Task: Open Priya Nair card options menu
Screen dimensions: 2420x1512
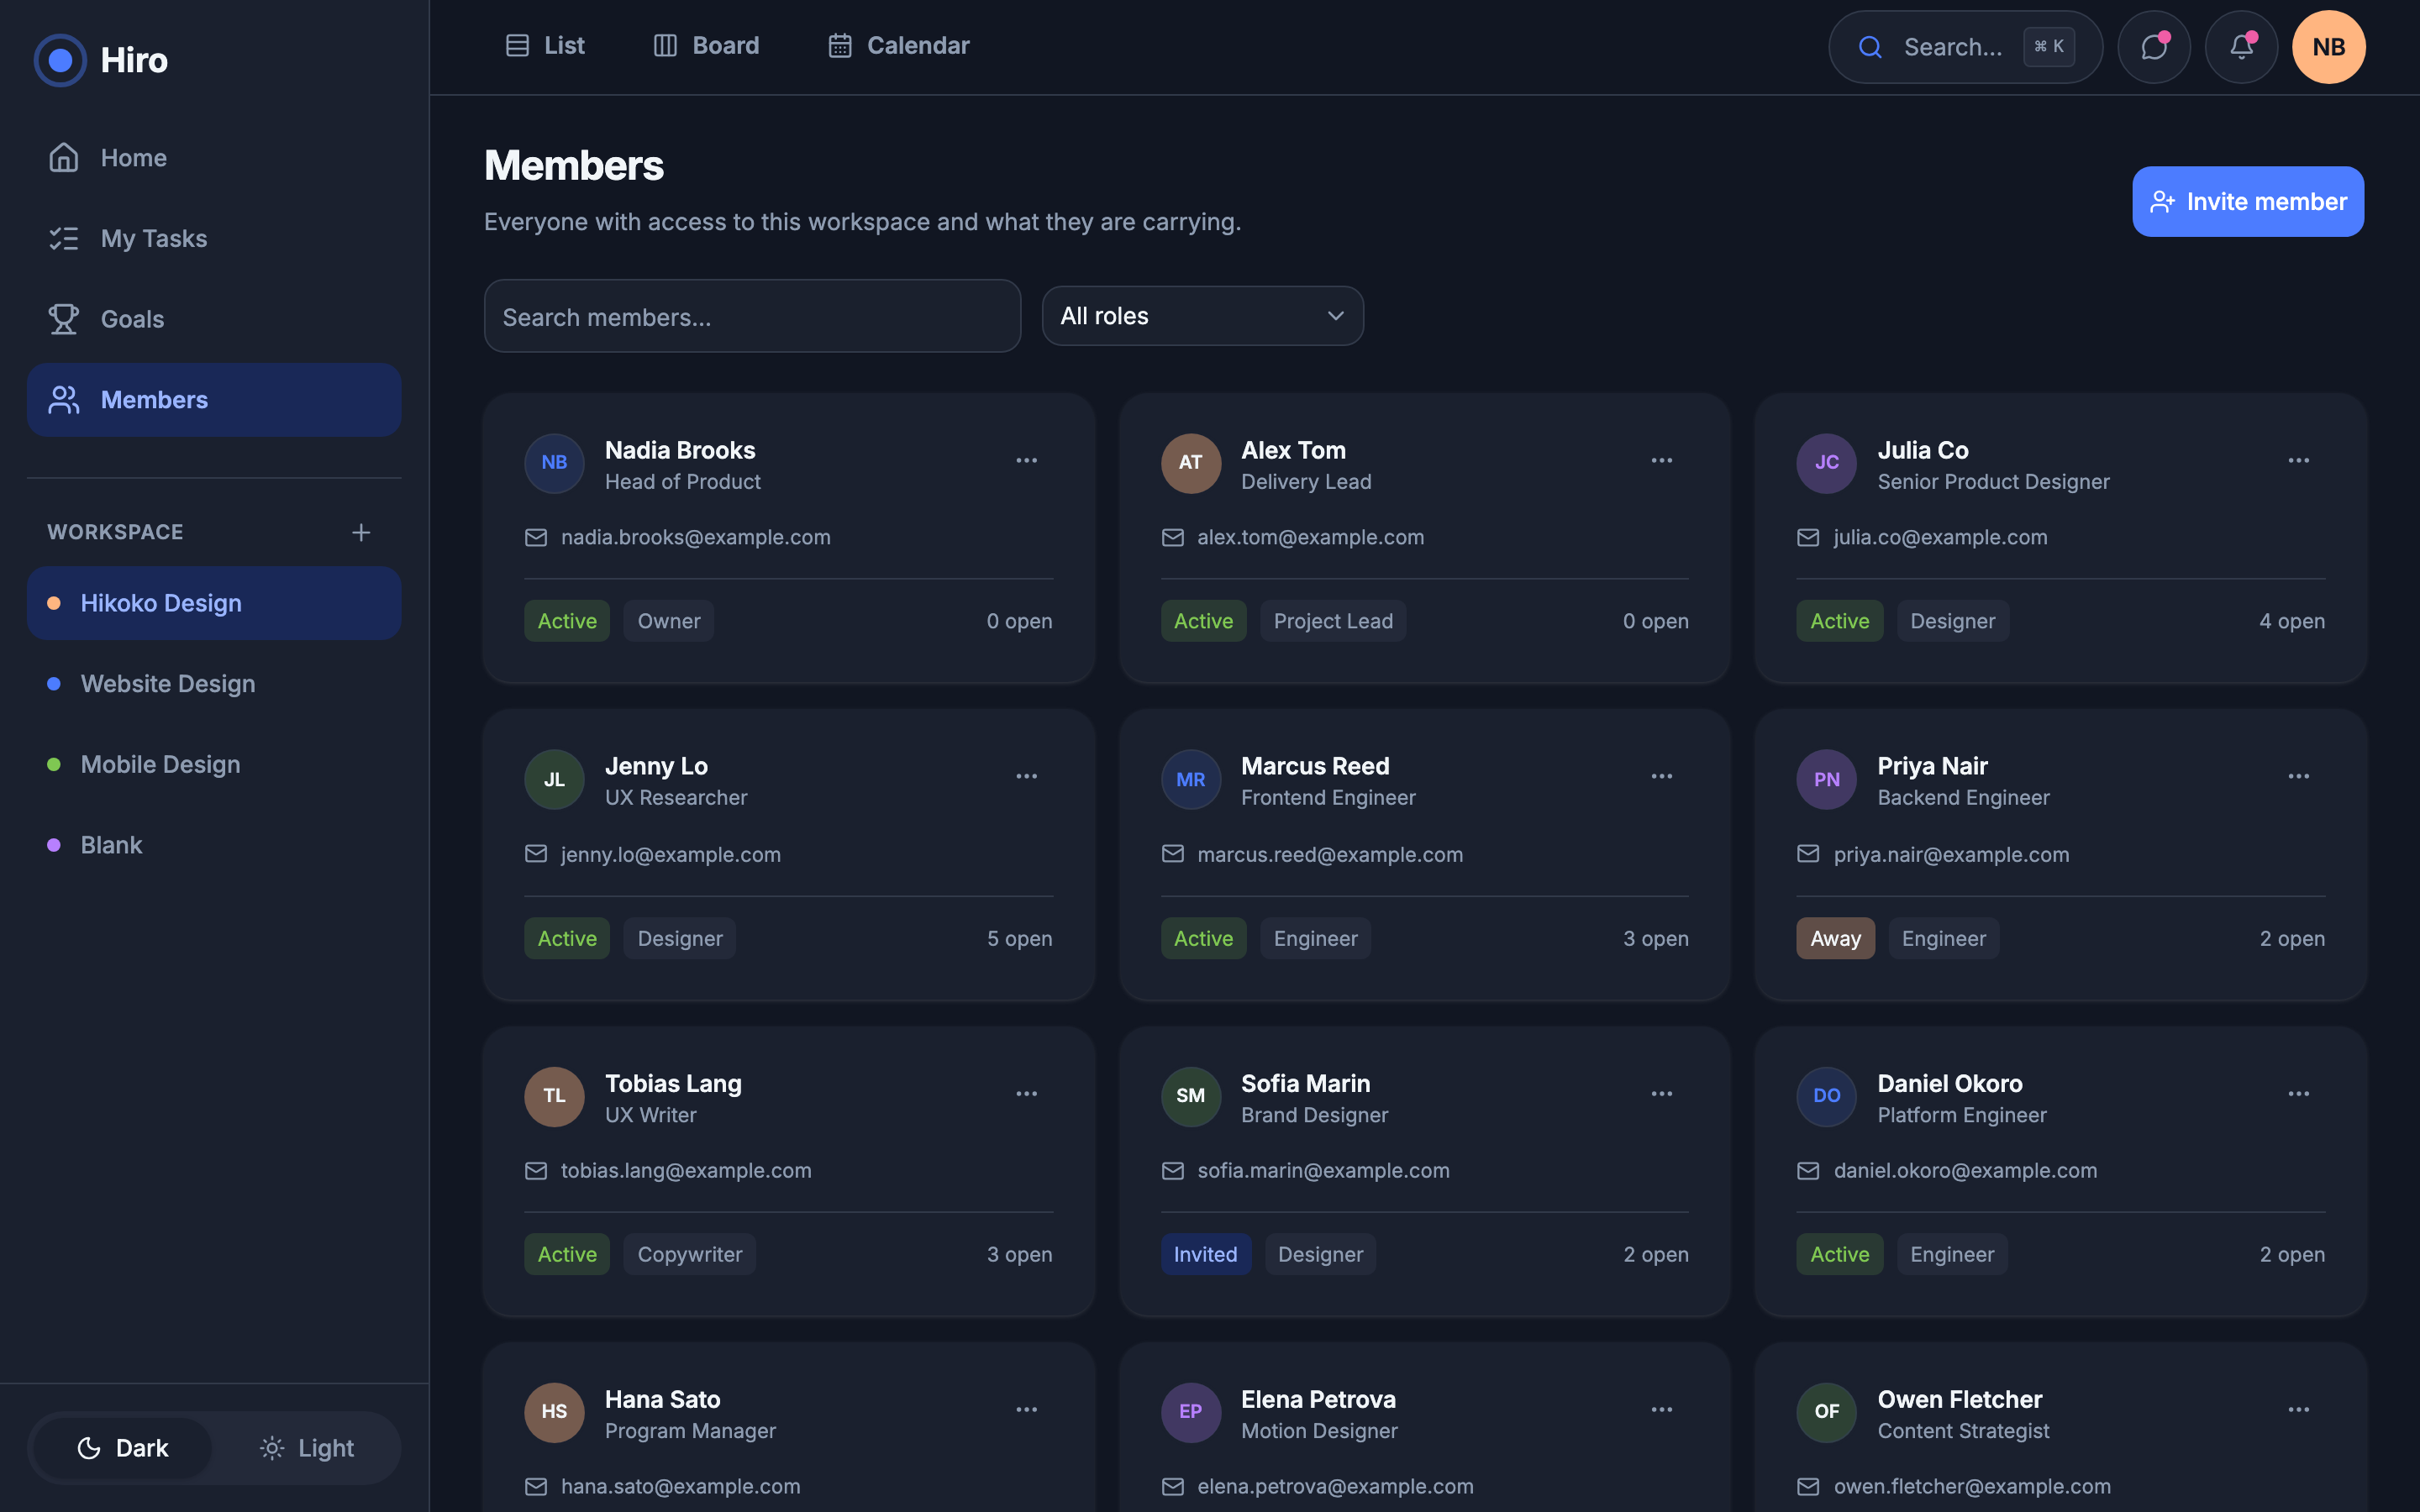Action: pyautogui.click(x=2298, y=777)
